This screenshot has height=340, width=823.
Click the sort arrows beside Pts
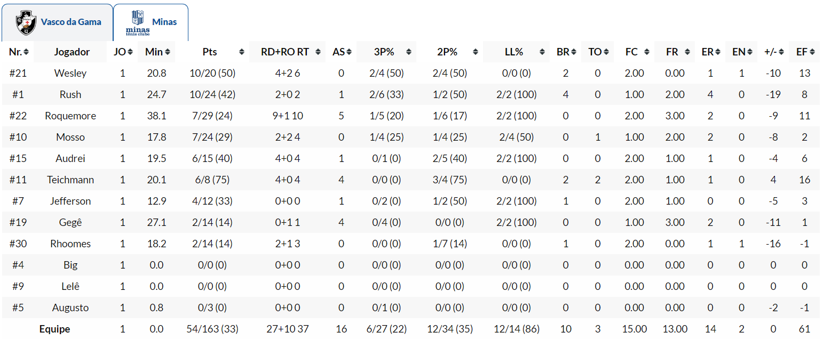[242, 52]
